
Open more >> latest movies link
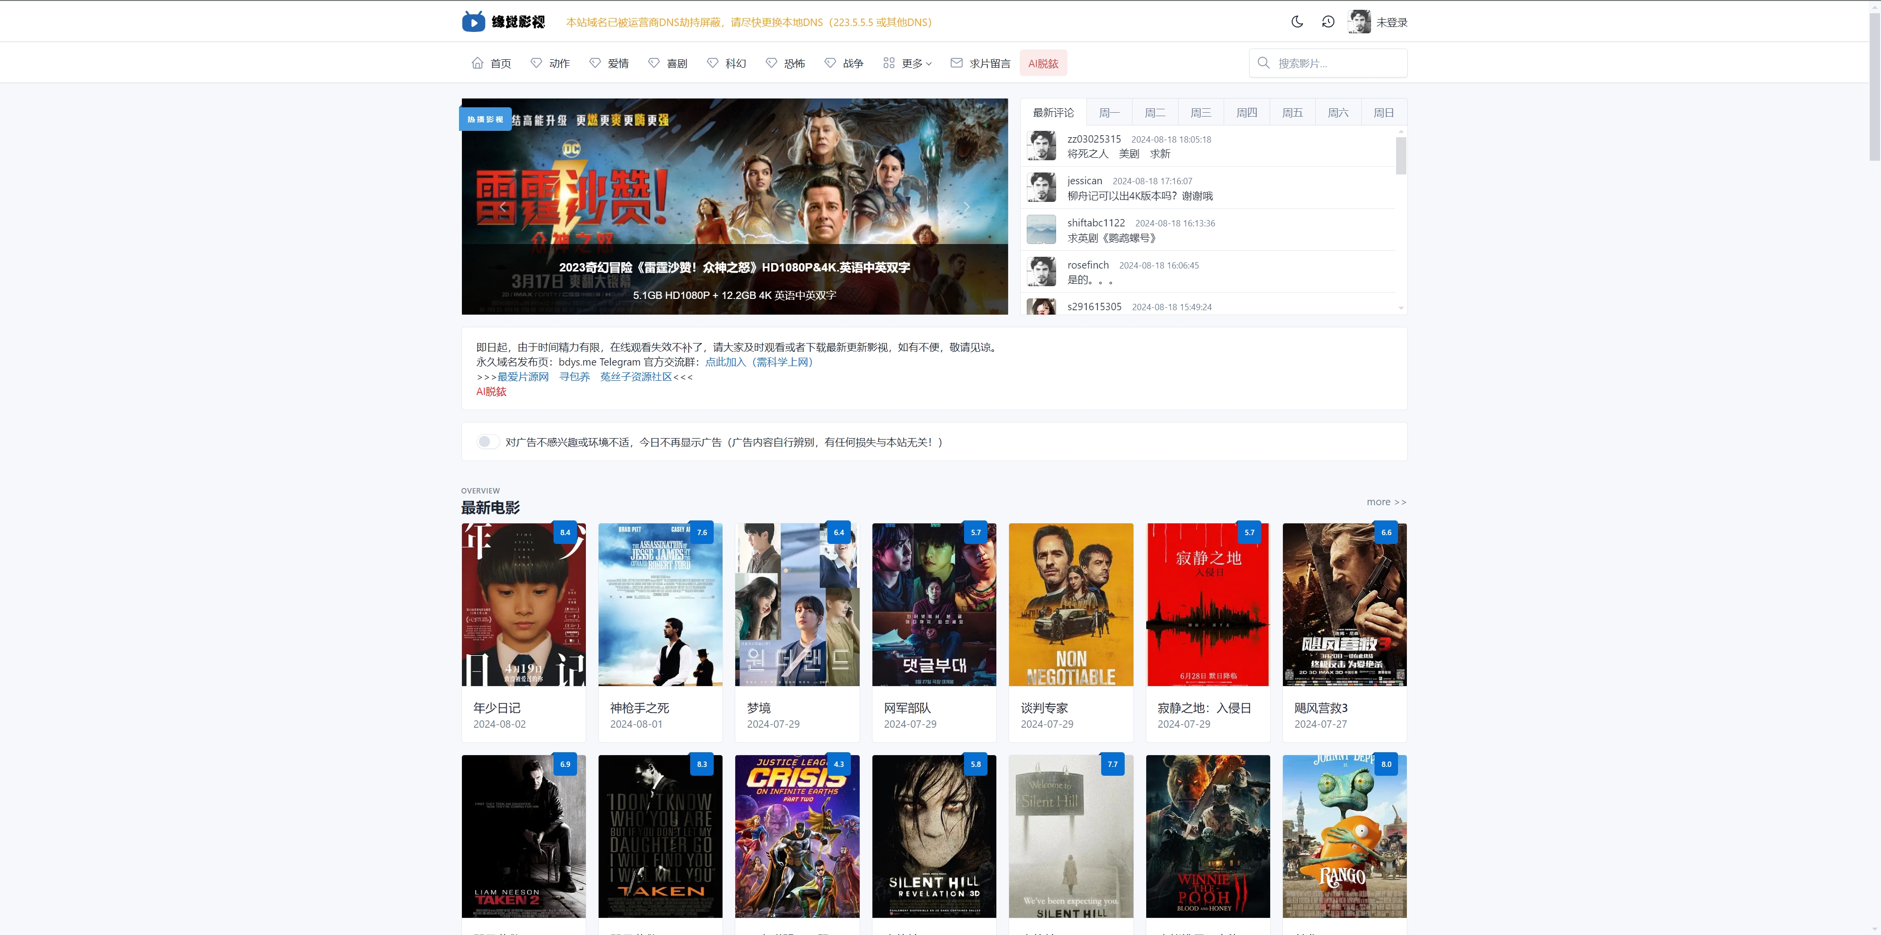pyautogui.click(x=1386, y=502)
